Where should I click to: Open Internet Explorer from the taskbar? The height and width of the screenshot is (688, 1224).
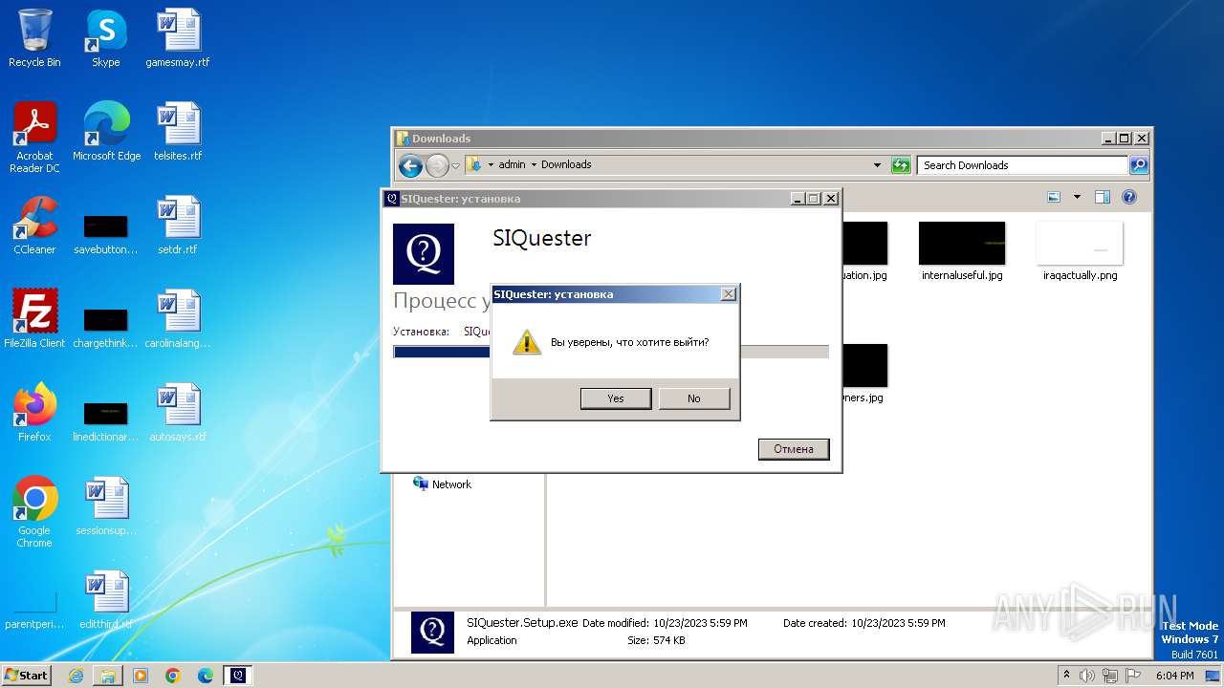pyautogui.click(x=76, y=676)
